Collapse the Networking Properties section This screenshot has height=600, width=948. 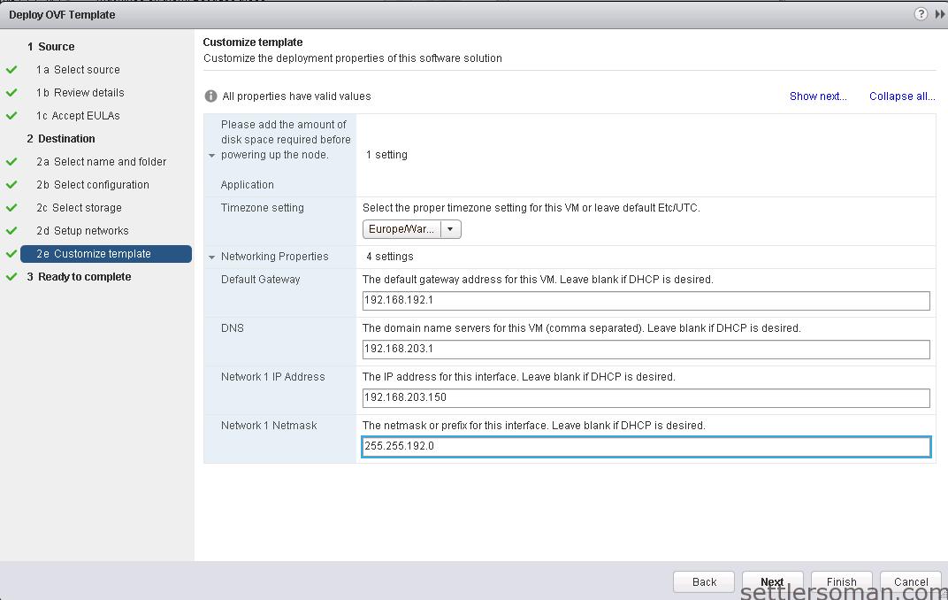click(x=212, y=258)
